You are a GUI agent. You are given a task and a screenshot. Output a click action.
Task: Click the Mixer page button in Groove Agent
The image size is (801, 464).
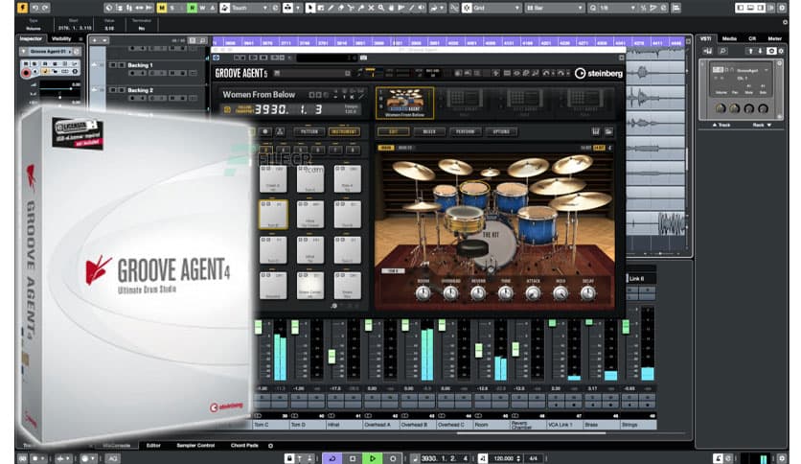[x=429, y=131]
